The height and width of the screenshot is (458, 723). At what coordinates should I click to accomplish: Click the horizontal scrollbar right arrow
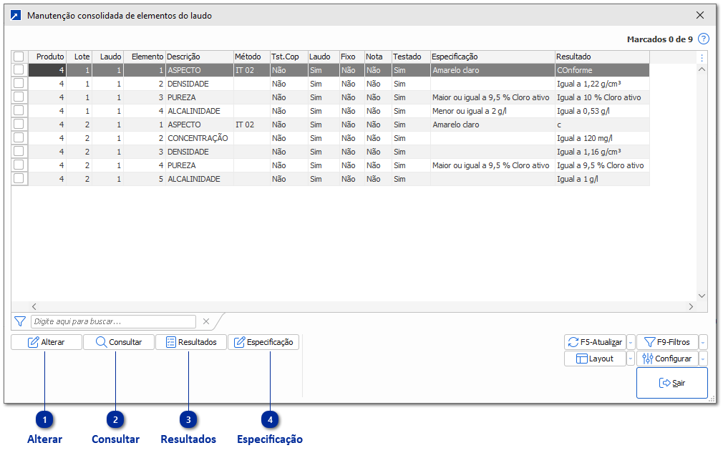tap(691, 306)
